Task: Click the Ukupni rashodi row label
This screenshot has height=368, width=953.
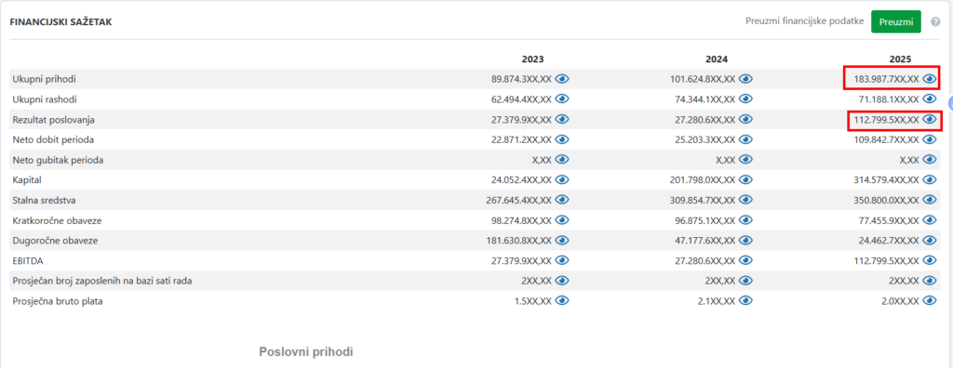Action: click(45, 99)
